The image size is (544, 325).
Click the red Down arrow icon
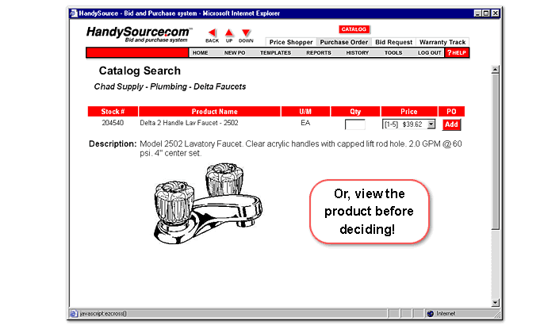pos(246,32)
